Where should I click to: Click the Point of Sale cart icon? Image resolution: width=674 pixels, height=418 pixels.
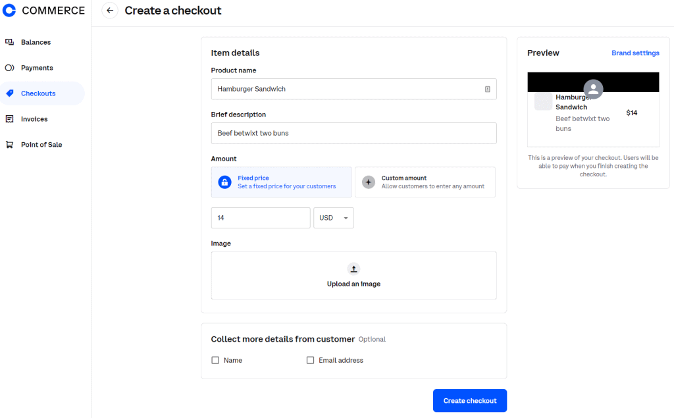pyautogui.click(x=9, y=145)
